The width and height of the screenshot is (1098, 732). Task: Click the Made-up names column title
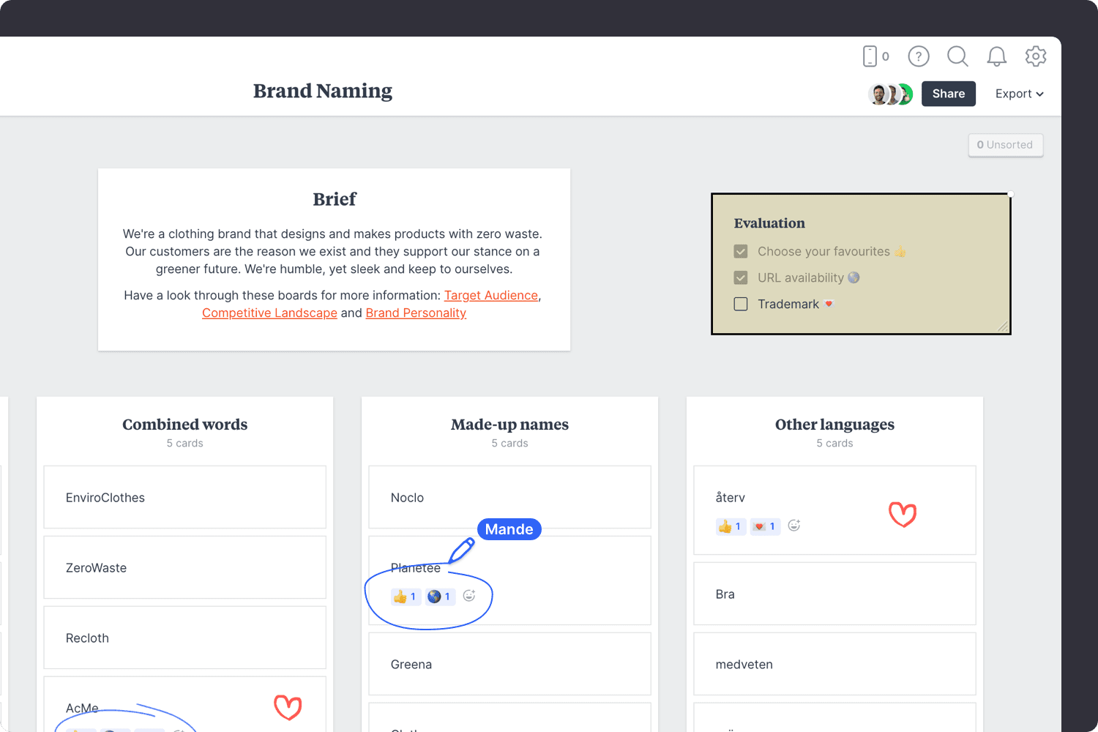pos(509,425)
